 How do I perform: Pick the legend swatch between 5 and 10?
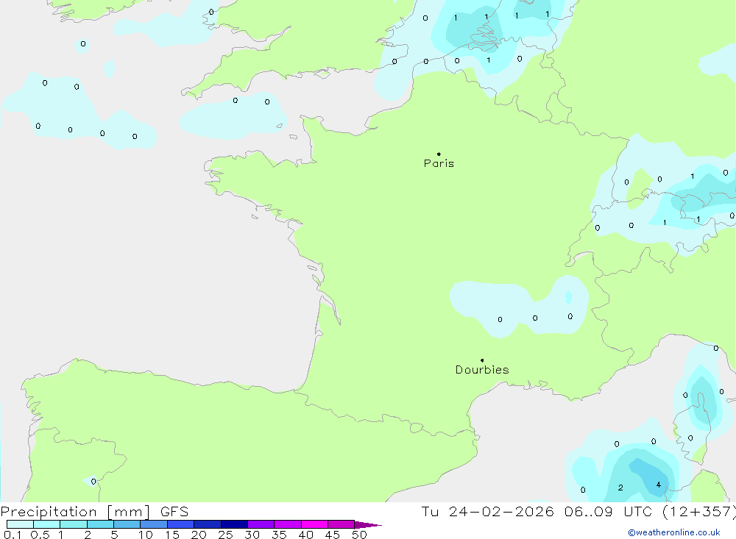(127, 524)
